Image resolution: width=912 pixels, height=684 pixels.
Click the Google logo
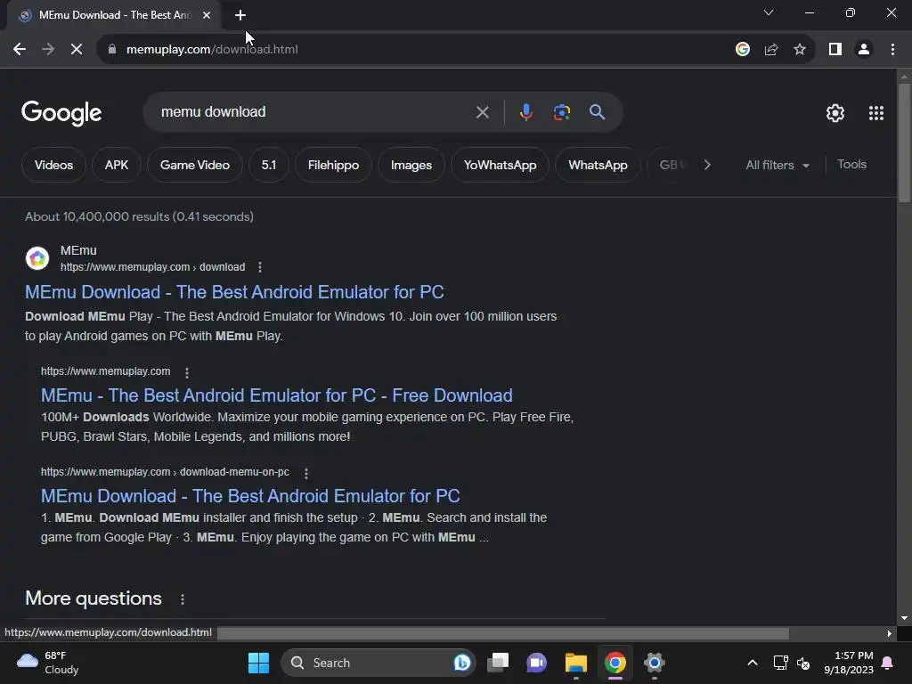[61, 113]
